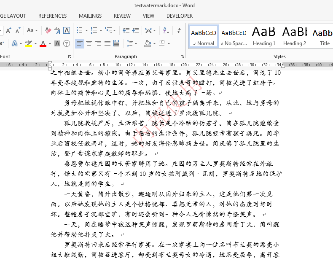Apply a multilevel list
333x261 pixels.
[108, 30]
